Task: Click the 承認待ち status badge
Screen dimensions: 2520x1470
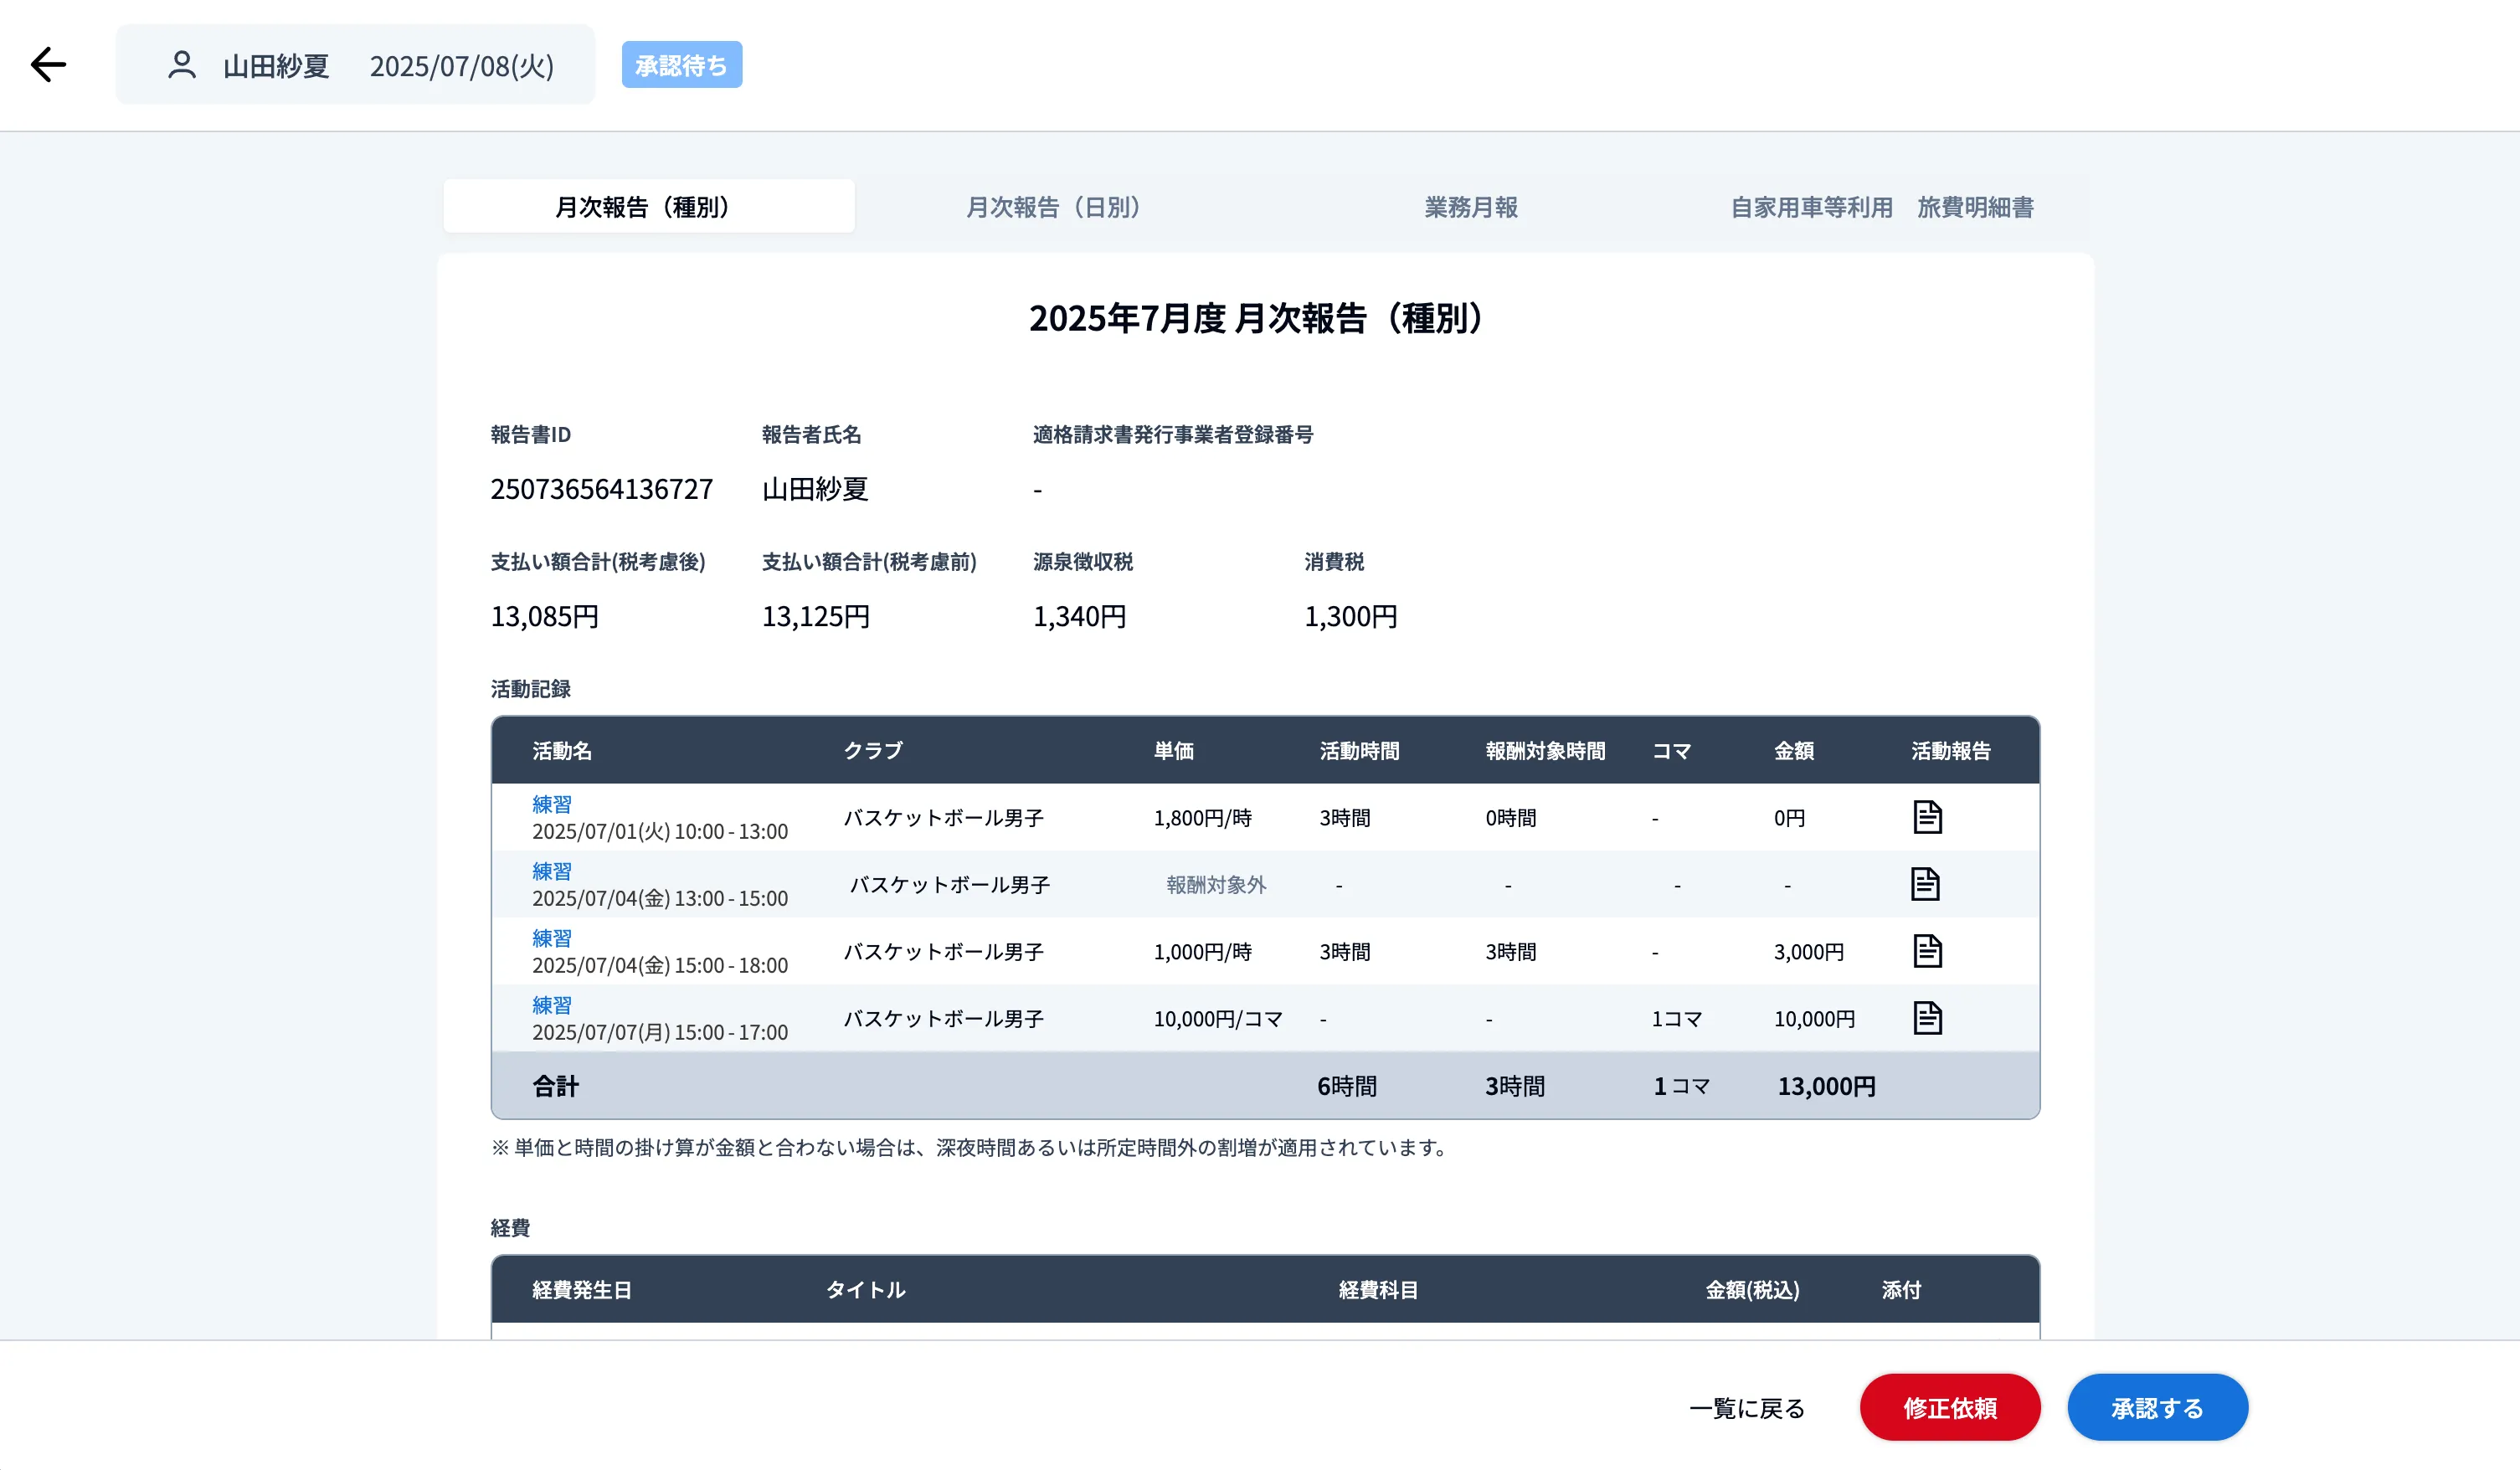Action: (x=681, y=65)
